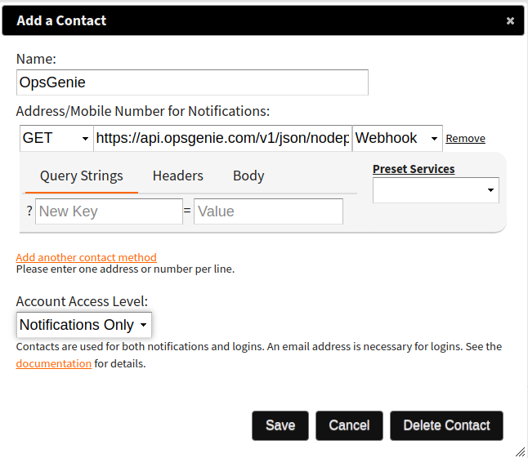Switch to the Headers tab

coord(177,176)
